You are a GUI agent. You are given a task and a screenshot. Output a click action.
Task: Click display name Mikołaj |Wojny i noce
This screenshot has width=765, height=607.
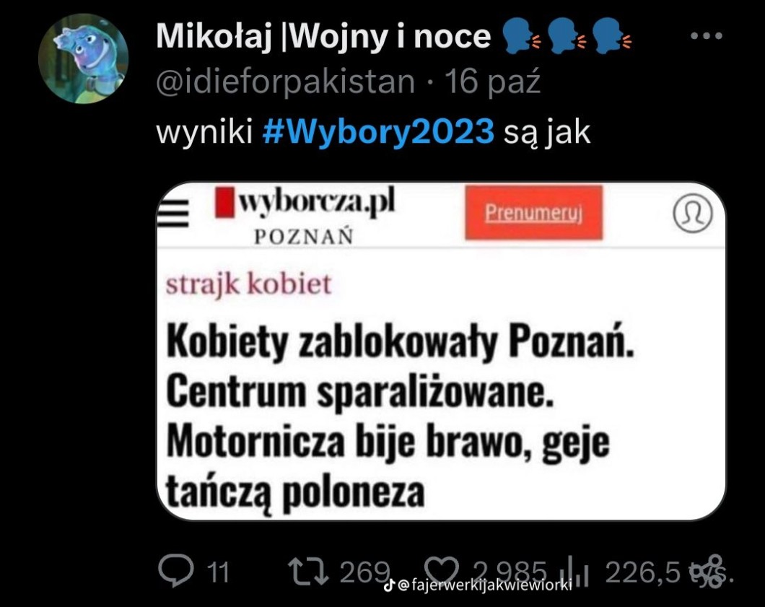(323, 36)
